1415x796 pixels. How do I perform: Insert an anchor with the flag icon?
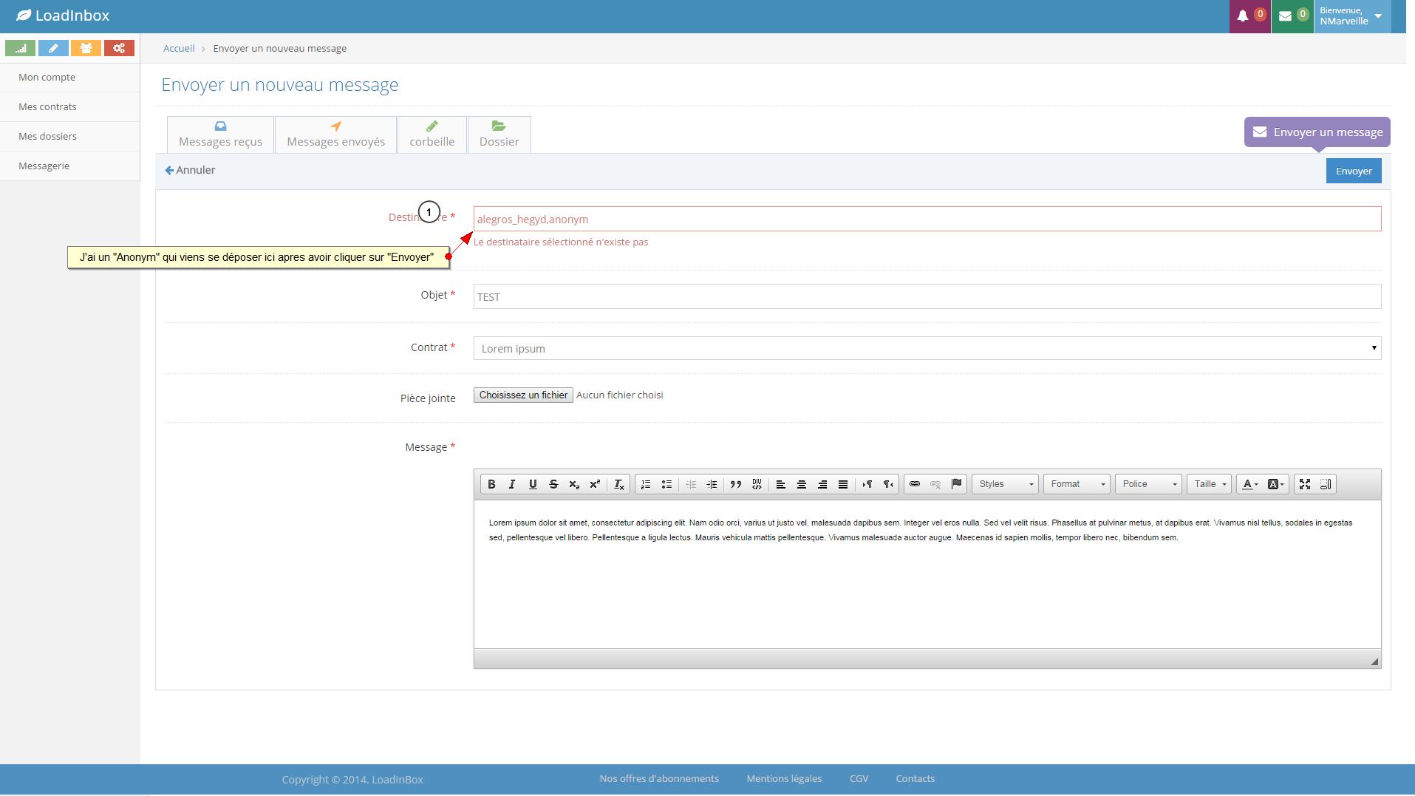(x=956, y=484)
